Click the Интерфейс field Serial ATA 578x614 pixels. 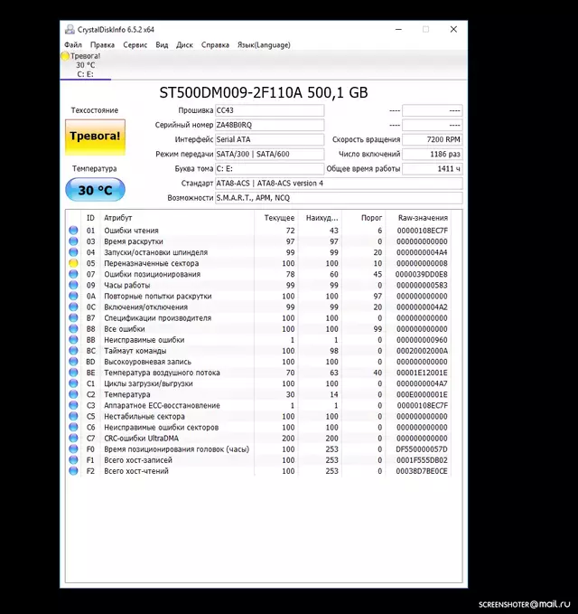tap(269, 139)
